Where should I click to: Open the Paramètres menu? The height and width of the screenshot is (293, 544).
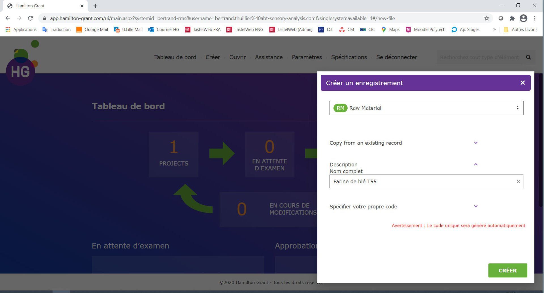[307, 57]
